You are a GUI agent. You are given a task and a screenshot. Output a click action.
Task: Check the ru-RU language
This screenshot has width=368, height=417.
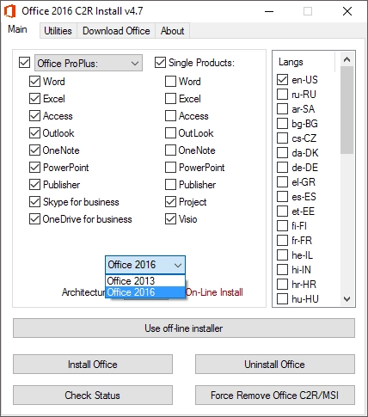(x=282, y=94)
